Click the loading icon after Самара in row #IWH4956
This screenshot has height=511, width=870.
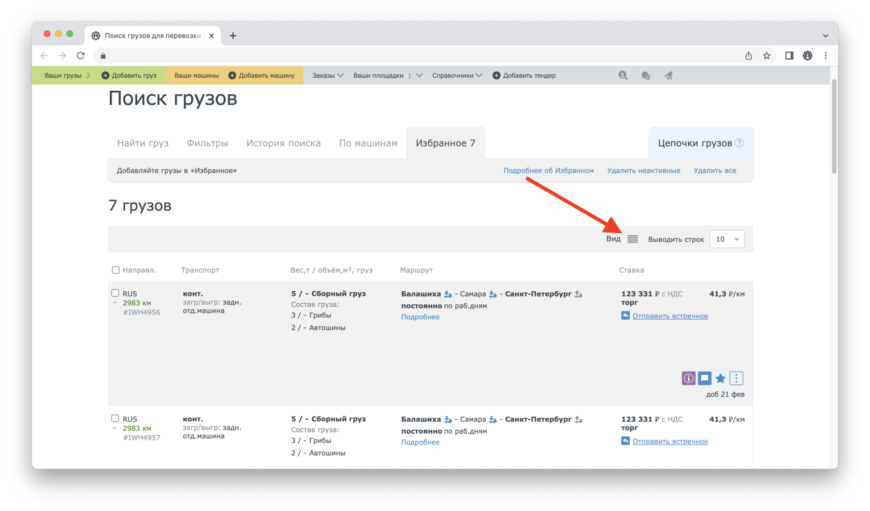tap(493, 294)
